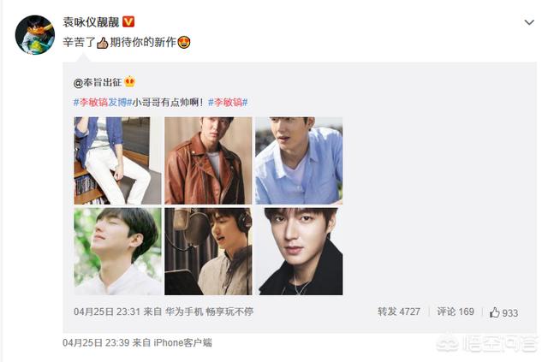
Task: Open the brown leather jacket photo
Action: click(208, 161)
